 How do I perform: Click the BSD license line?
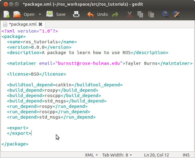coord(36,74)
